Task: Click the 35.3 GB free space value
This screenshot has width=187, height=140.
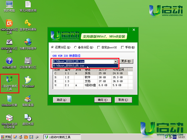Action: [117, 77]
